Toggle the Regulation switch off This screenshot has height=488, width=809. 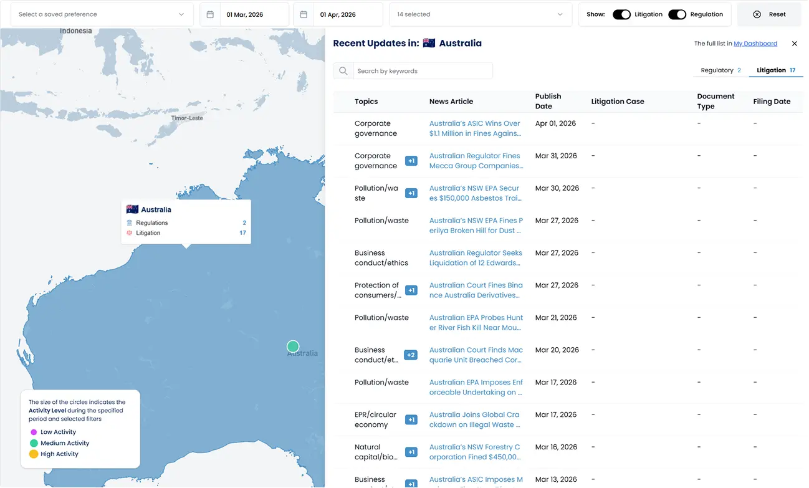point(677,14)
